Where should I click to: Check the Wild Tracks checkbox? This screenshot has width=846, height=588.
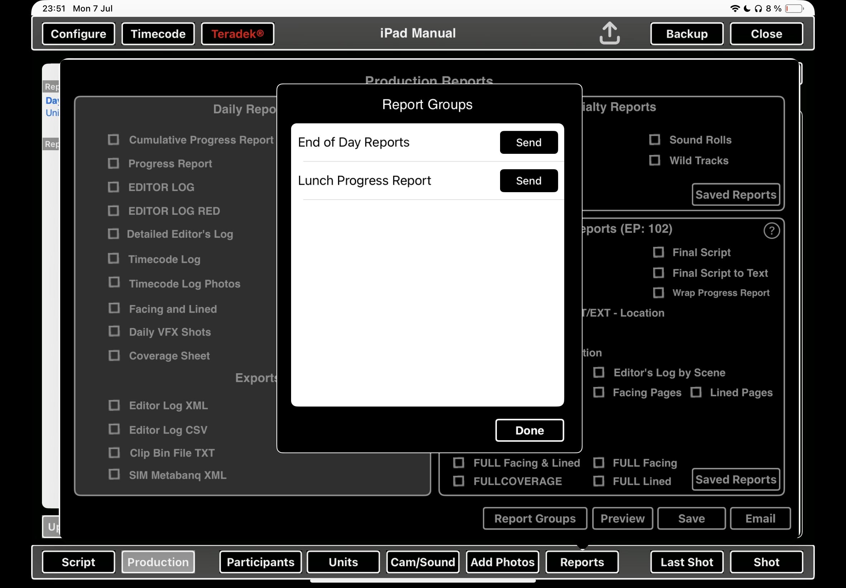654,160
